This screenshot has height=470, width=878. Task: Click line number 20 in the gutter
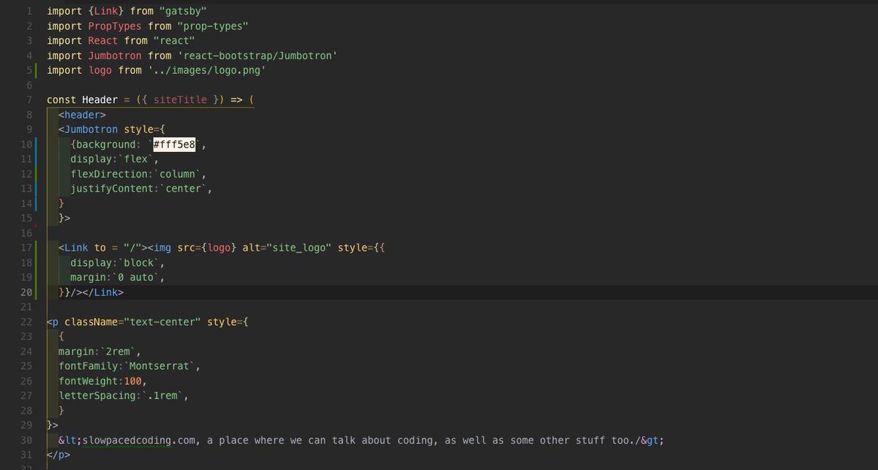(x=26, y=292)
